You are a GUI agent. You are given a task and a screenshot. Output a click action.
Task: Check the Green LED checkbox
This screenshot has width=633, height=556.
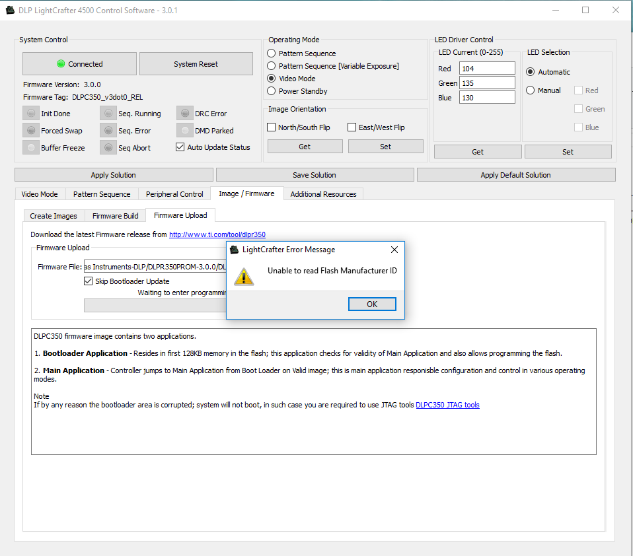[579, 109]
